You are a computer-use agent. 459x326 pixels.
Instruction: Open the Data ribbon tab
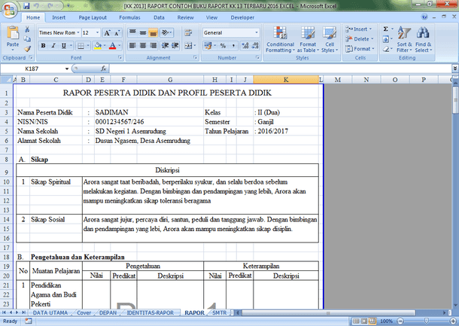[x=159, y=17]
